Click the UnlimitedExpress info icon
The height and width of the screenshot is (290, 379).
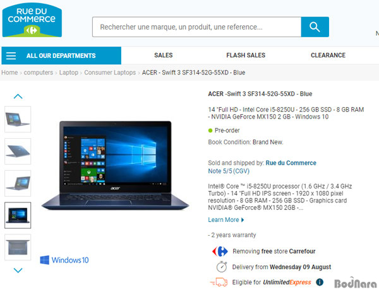click(320, 282)
